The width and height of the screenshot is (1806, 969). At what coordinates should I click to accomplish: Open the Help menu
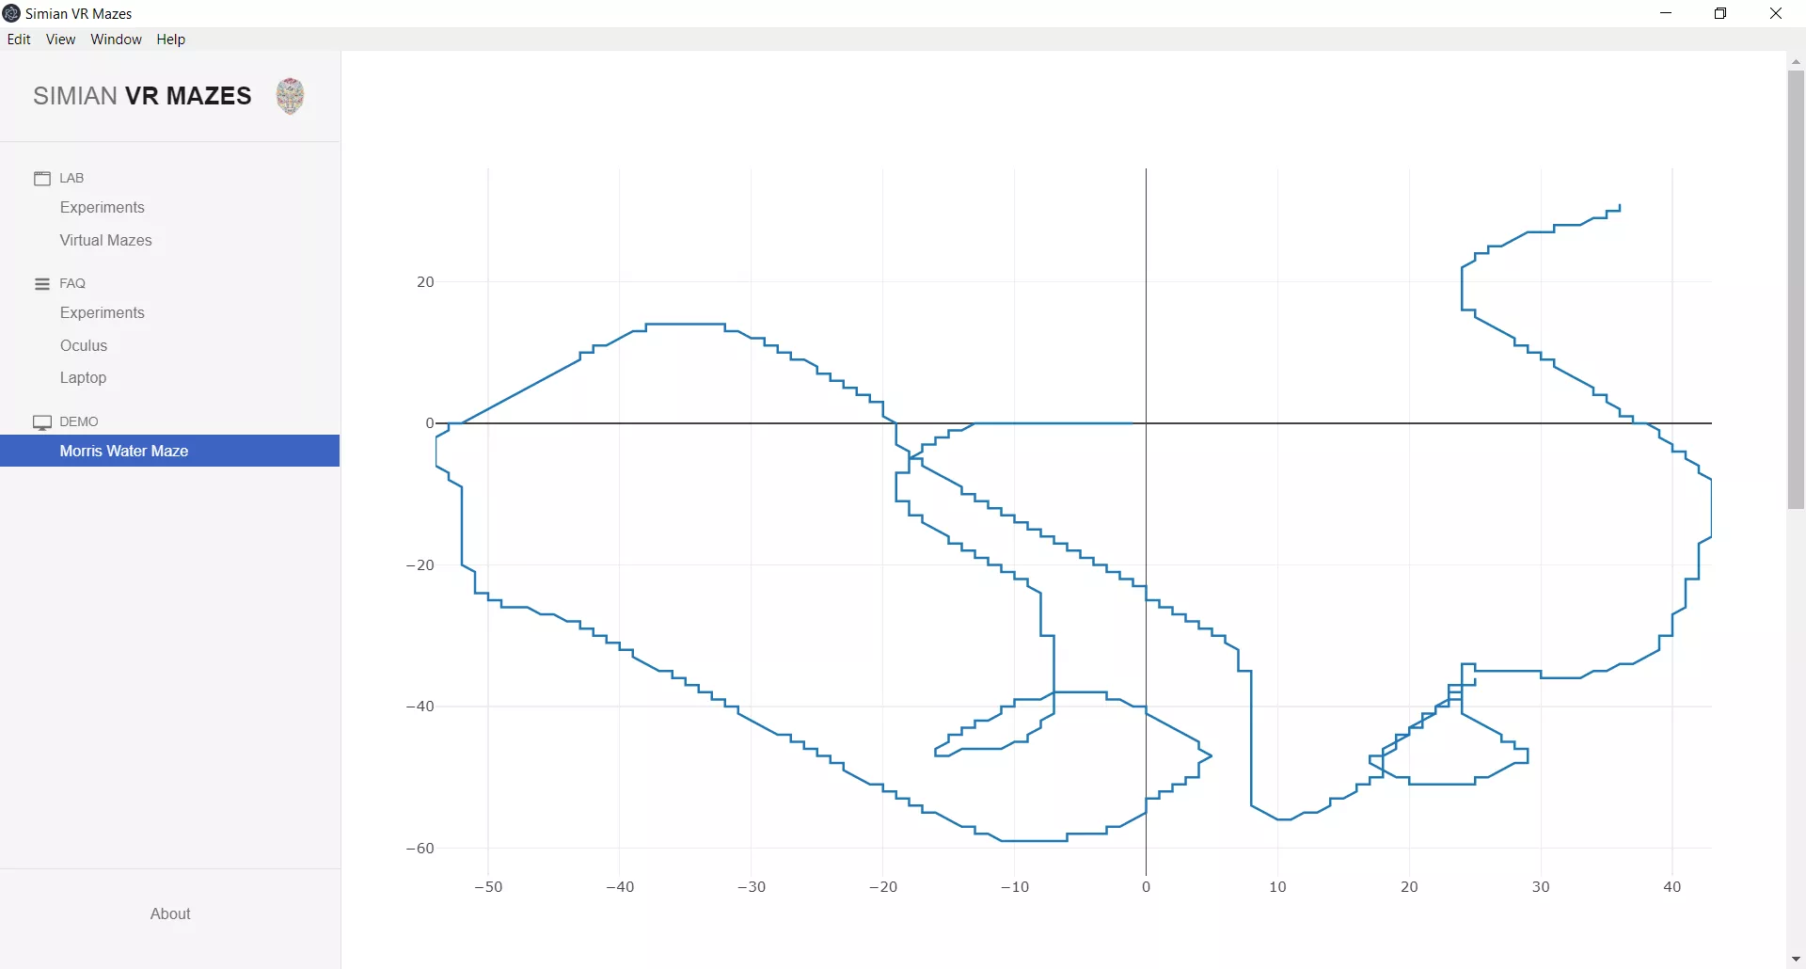171,40
